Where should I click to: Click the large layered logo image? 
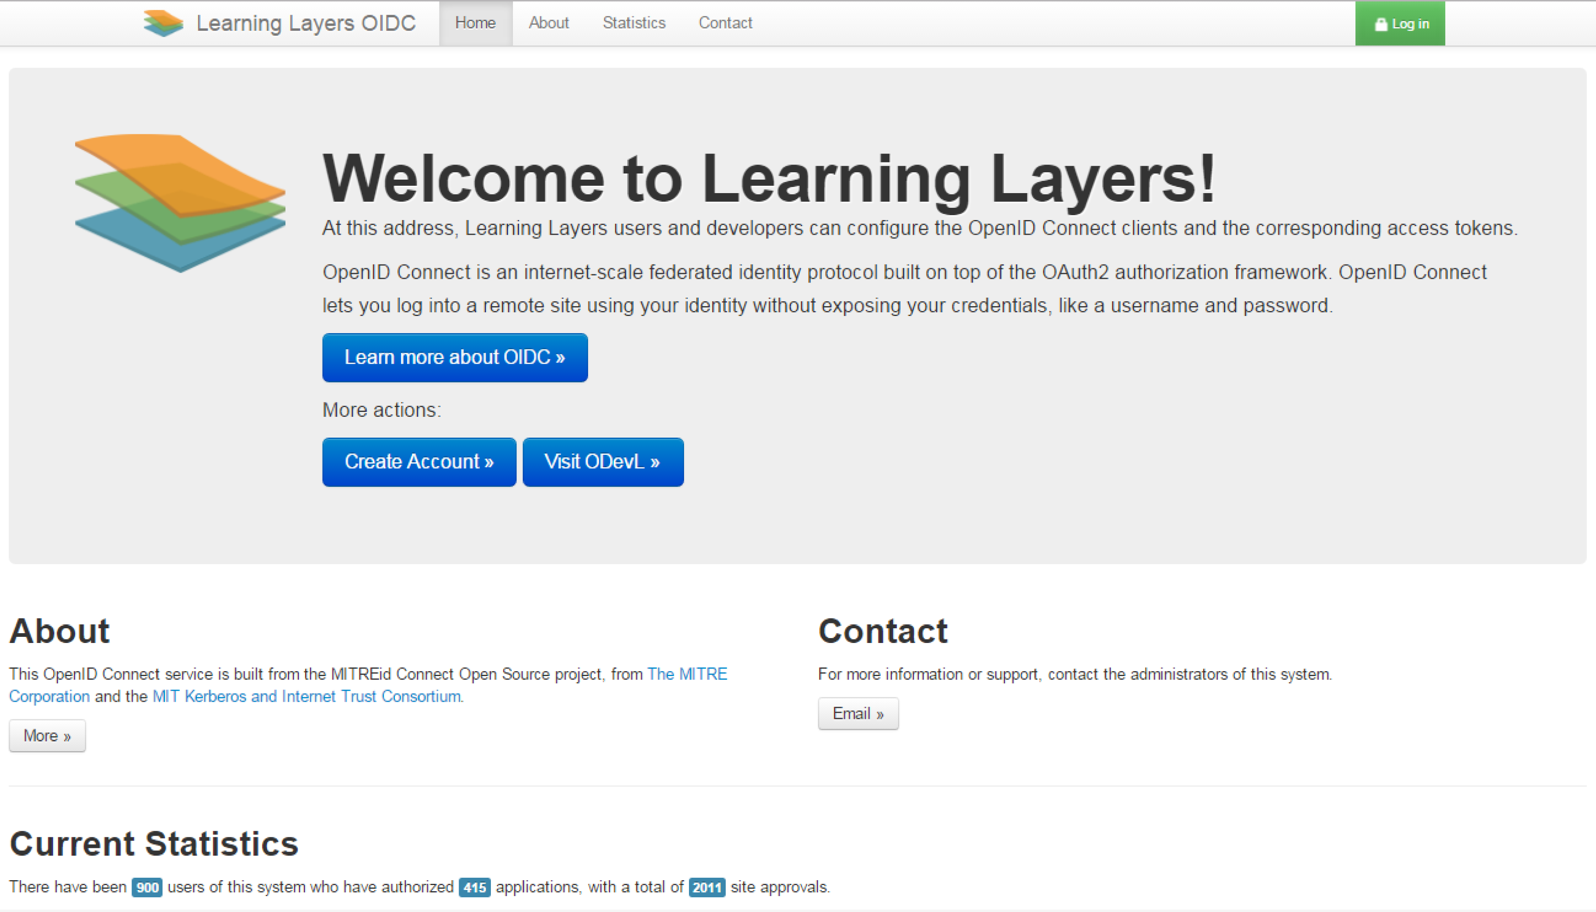pos(180,203)
